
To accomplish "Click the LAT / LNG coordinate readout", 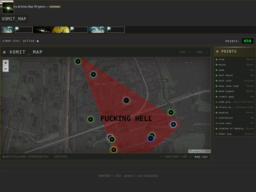I will [193, 52].
